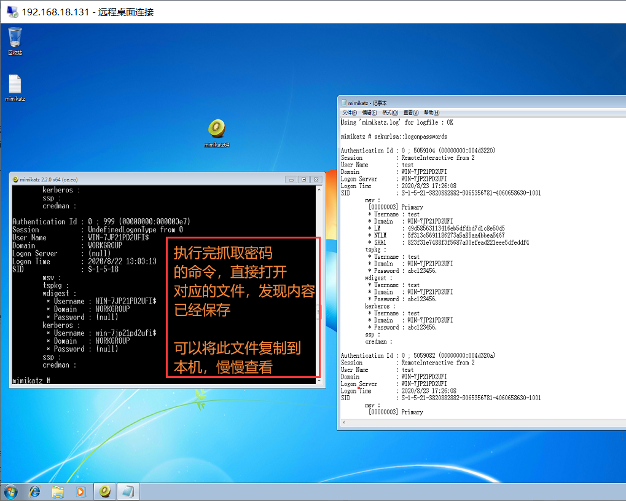
Task: Click 'Logon Time 2020/8/23 17:26:08' first entry
Action: coord(399,186)
